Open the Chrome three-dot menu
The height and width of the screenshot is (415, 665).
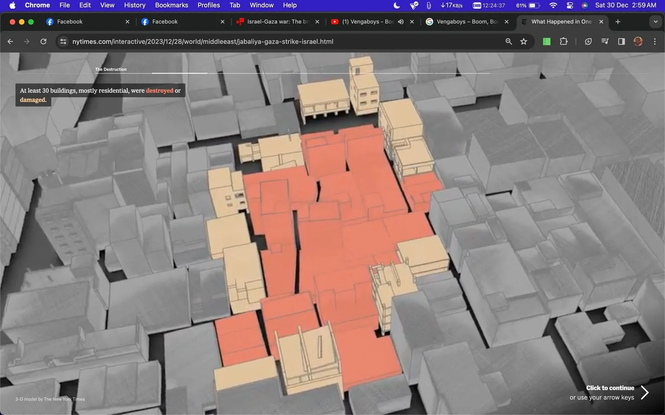655,41
